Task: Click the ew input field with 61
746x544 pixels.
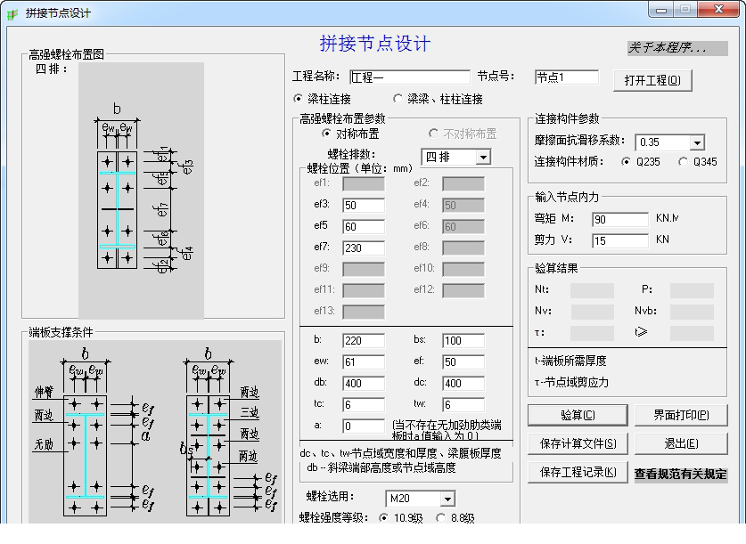Action: (364, 362)
